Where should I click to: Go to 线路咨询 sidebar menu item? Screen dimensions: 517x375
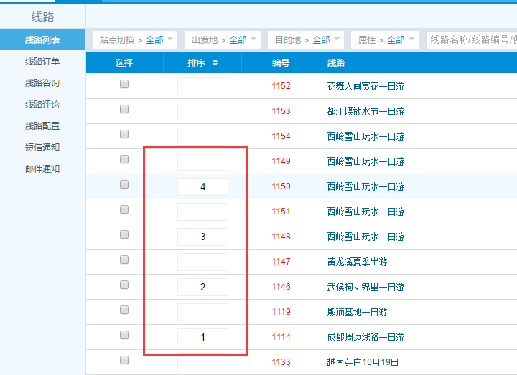[42, 83]
